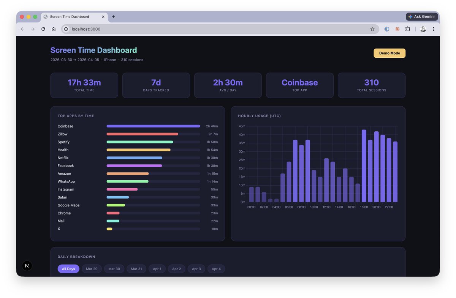456x298 pixels.
Task: View site information icon beside localhost
Action: coord(66,29)
